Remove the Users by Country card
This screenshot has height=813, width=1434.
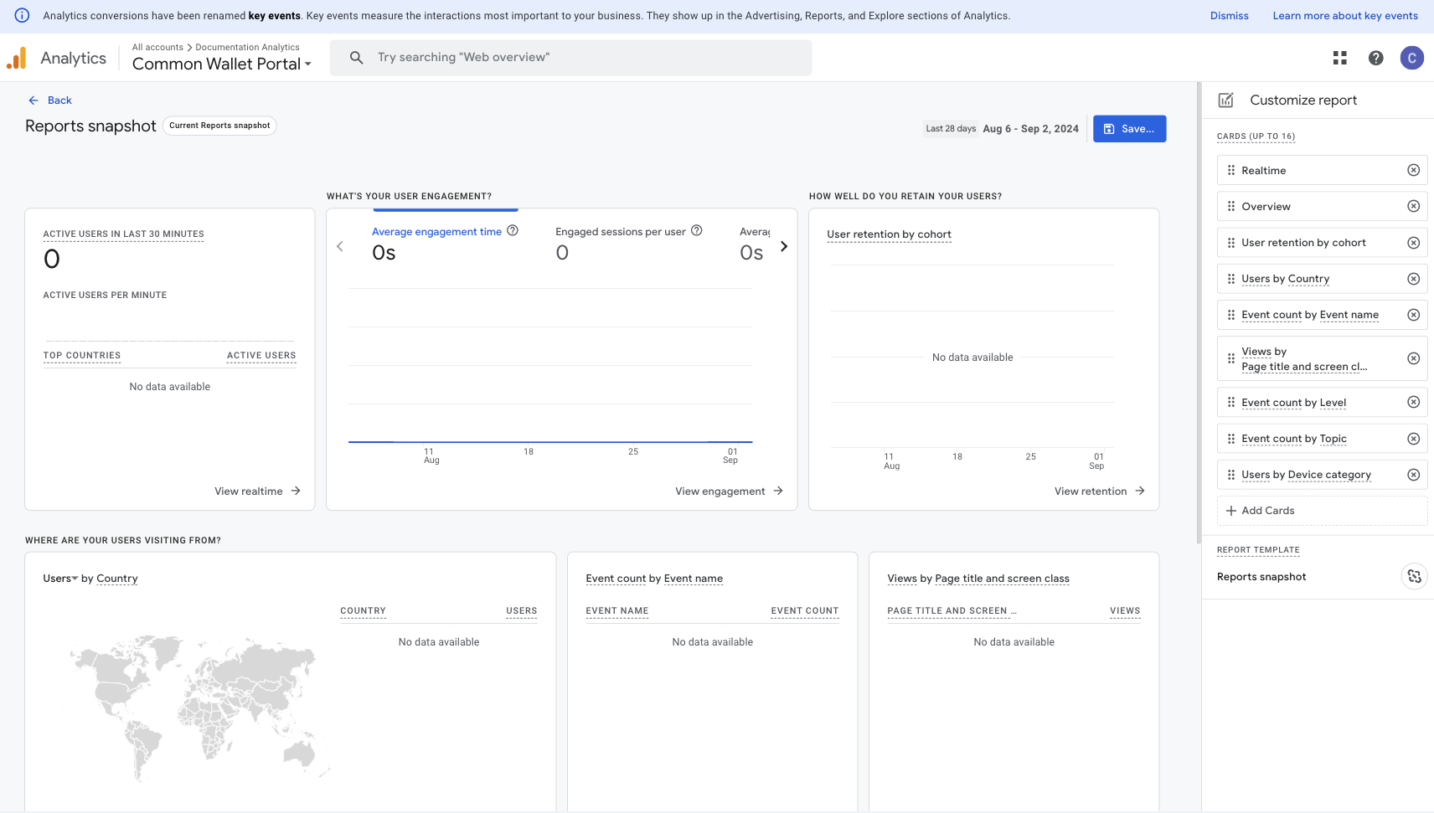tap(1413, 279)
